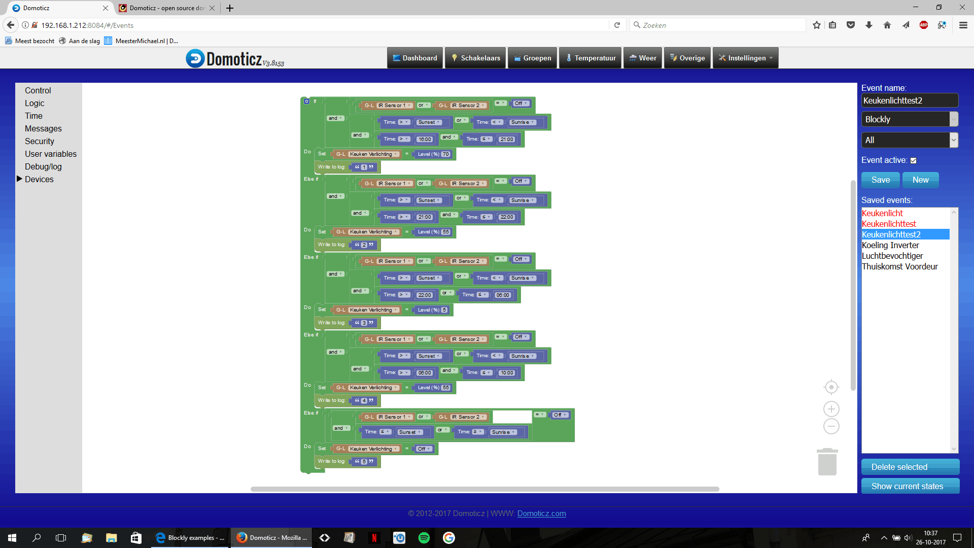This screenshot has width=974, height=548.
Task: Open the Domoticz.com footer link
Action: pyautogui.click(x=541, y=513)
